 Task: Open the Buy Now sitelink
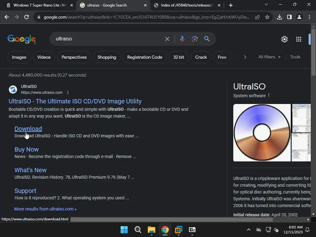tap(27, 150)
